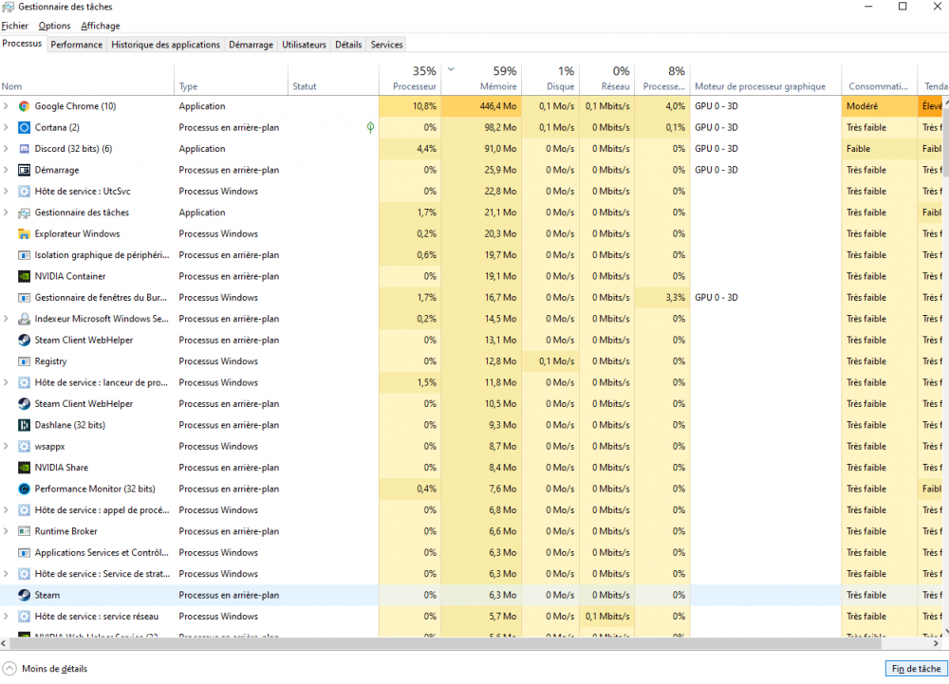
Task: Click the Runtime Broker icon
Action: pyautogui.click(x=25, y=531)
